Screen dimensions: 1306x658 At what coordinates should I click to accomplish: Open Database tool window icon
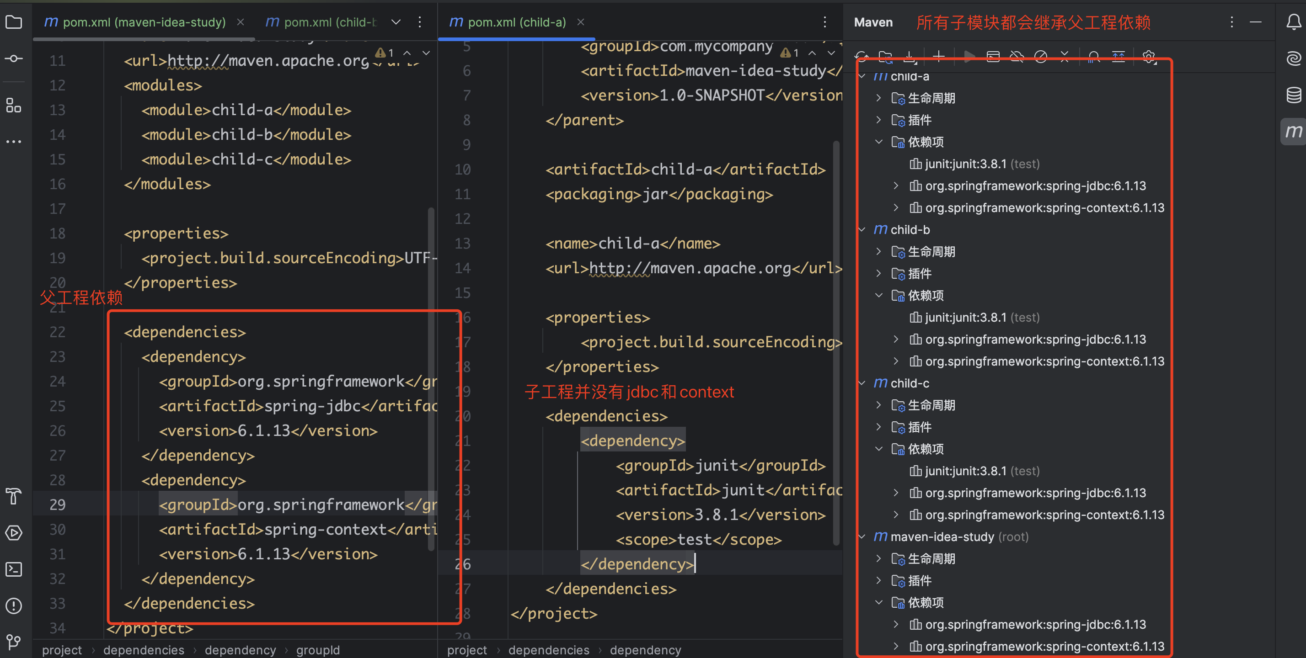1293,95
